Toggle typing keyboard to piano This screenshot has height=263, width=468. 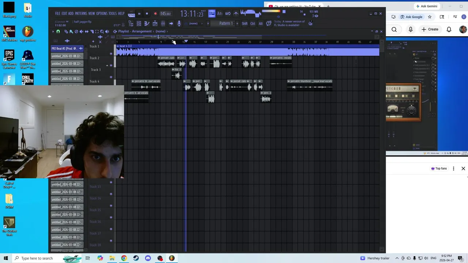[x=212, y=14]
